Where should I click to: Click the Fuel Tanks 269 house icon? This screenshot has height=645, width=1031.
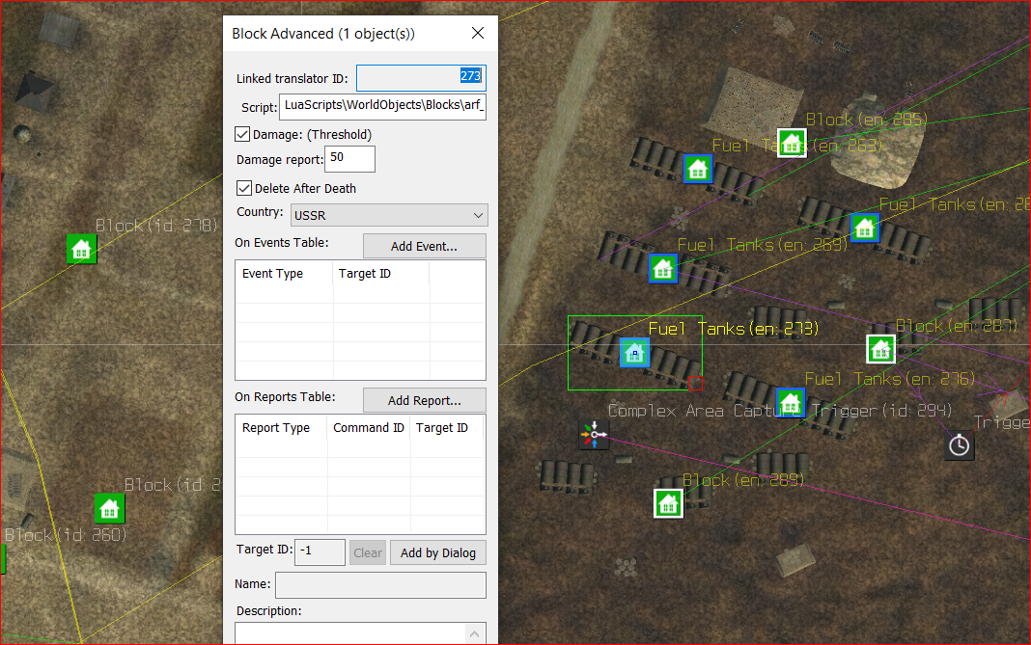(x=662, y=268)
